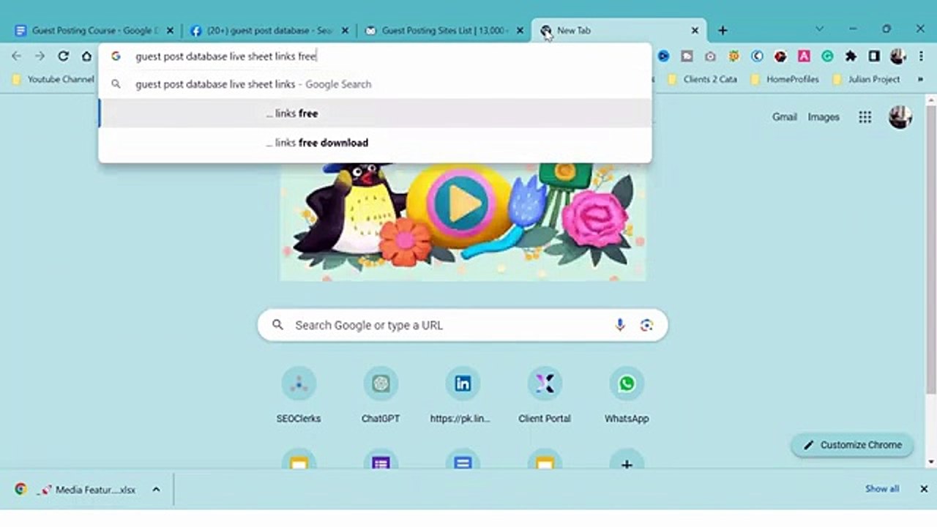Click the page vertical scrollbar

(x=931, y=249)
